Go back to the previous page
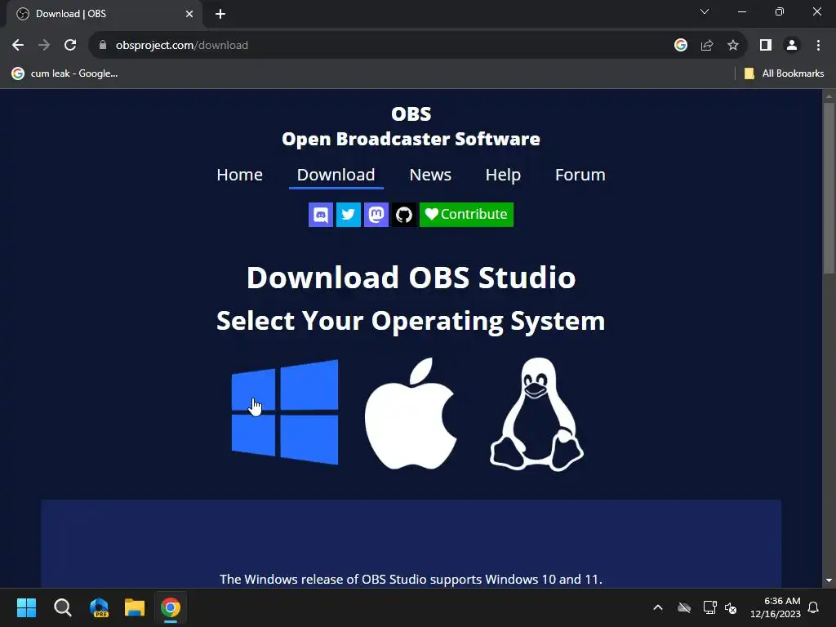This screenshot has height=627, width=836. click(x=18, y=46)
